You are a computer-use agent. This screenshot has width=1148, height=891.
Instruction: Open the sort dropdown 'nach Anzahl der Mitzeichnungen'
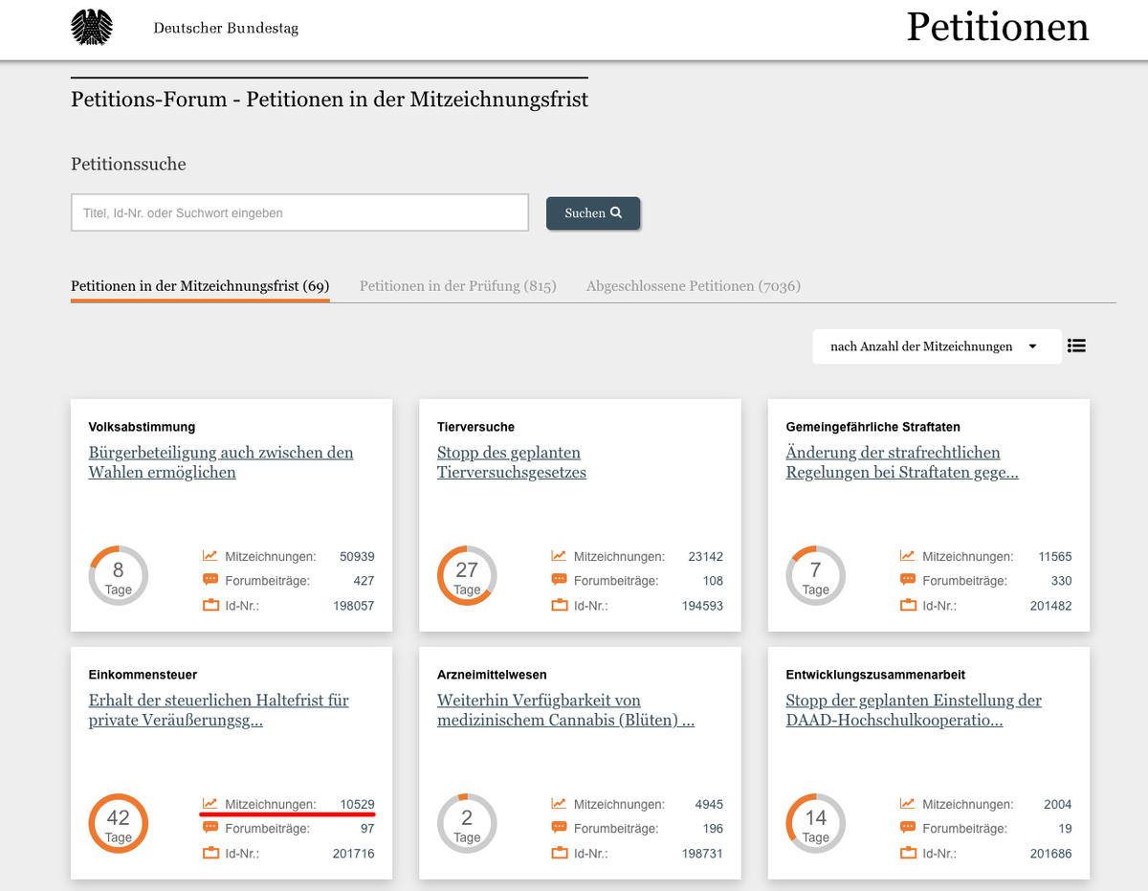point(937,346)
